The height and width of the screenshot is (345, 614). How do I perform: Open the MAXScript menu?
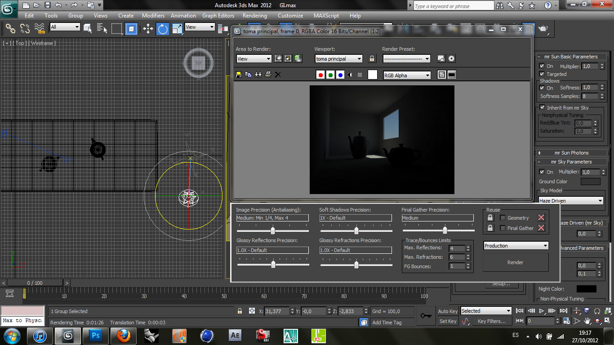click(x=326, y=15)
